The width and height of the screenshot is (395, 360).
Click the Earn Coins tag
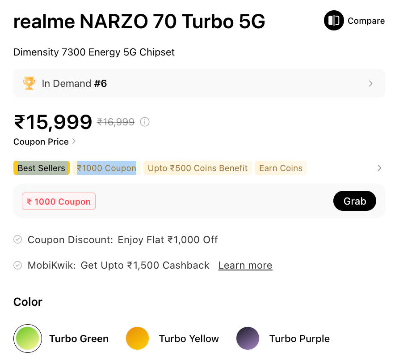(281, 168)
